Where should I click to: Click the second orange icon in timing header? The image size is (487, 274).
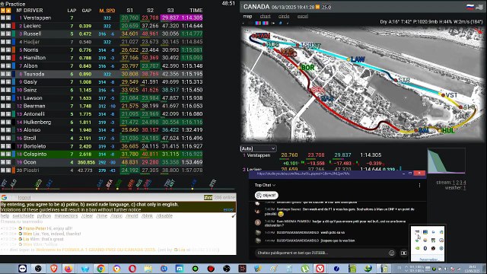(8, 10)
